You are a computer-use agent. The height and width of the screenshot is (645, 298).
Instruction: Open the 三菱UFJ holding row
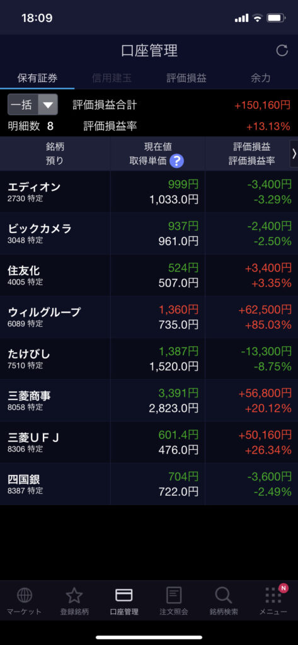click(149, 442)
